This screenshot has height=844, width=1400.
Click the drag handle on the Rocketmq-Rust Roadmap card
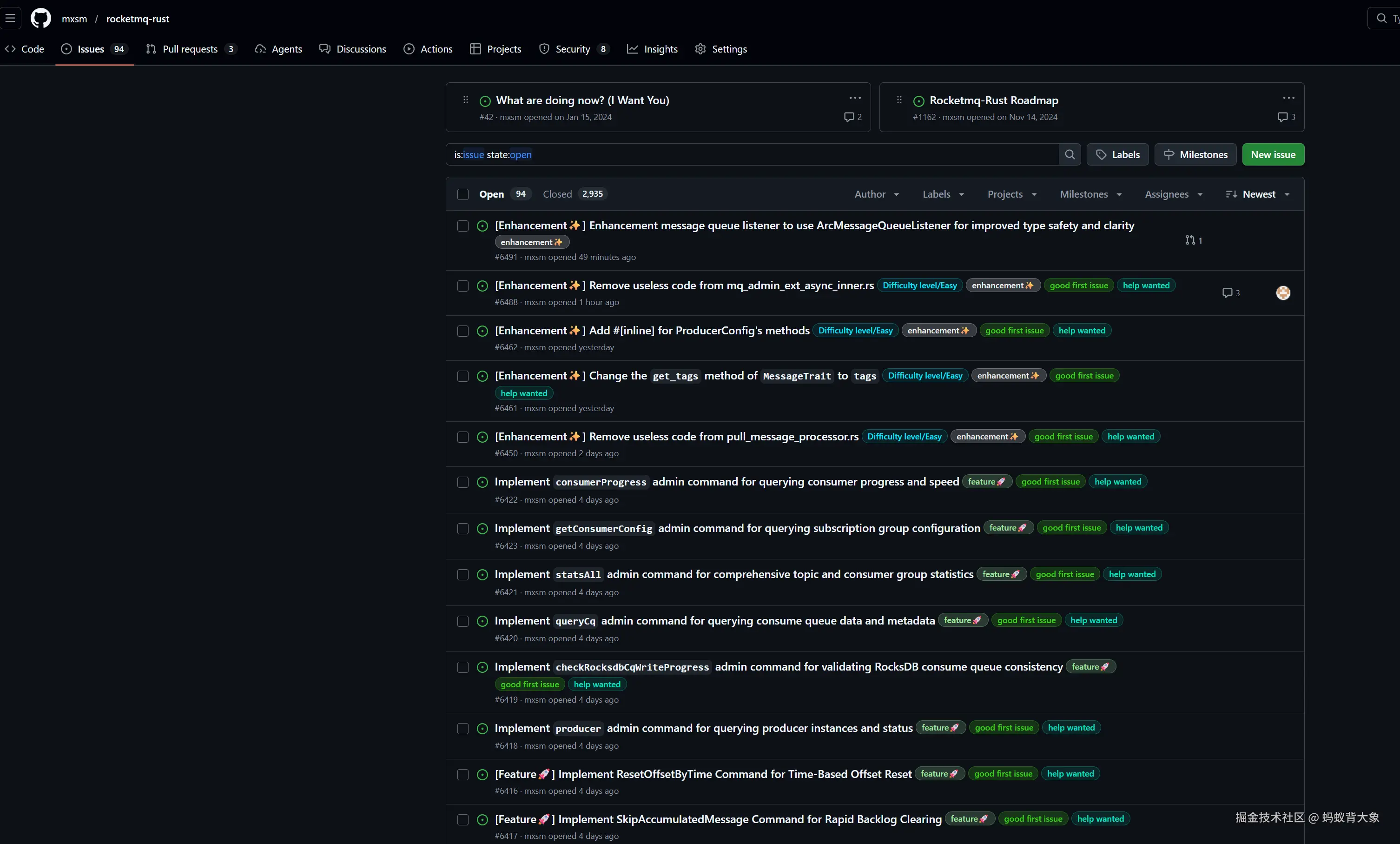tap(899, 100)
